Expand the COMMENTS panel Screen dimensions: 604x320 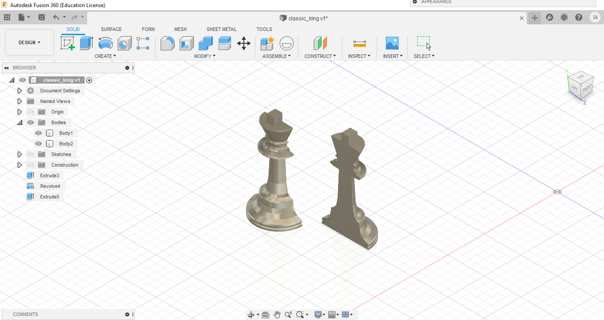pyautogui.click(x=127, y=315)
